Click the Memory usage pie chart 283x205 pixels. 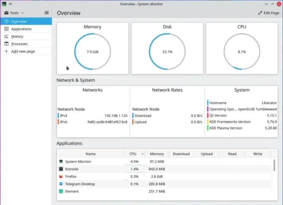coord(92,52)
